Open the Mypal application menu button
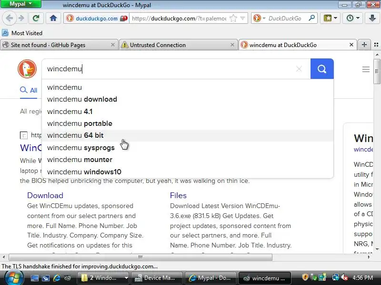The image size is (381, 285). click(20, 4)
